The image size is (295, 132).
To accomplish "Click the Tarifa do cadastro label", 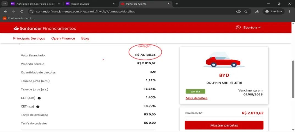I will pos(34,123).
